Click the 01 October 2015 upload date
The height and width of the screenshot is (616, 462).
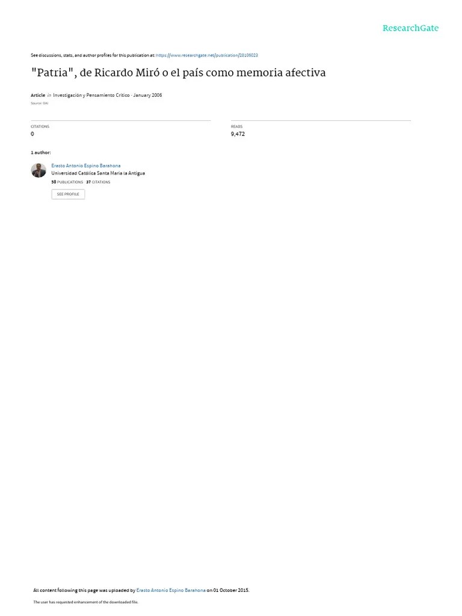231,590
